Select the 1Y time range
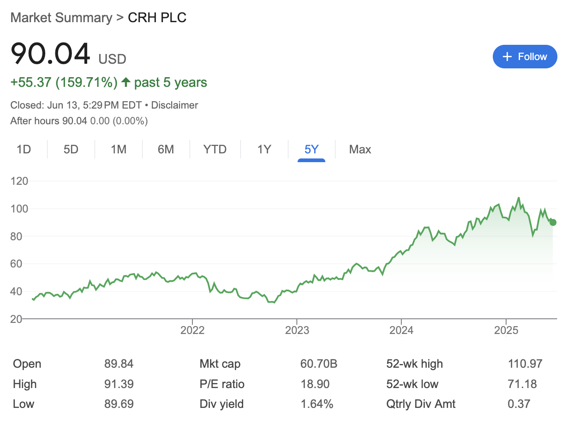 pos(264,149)
